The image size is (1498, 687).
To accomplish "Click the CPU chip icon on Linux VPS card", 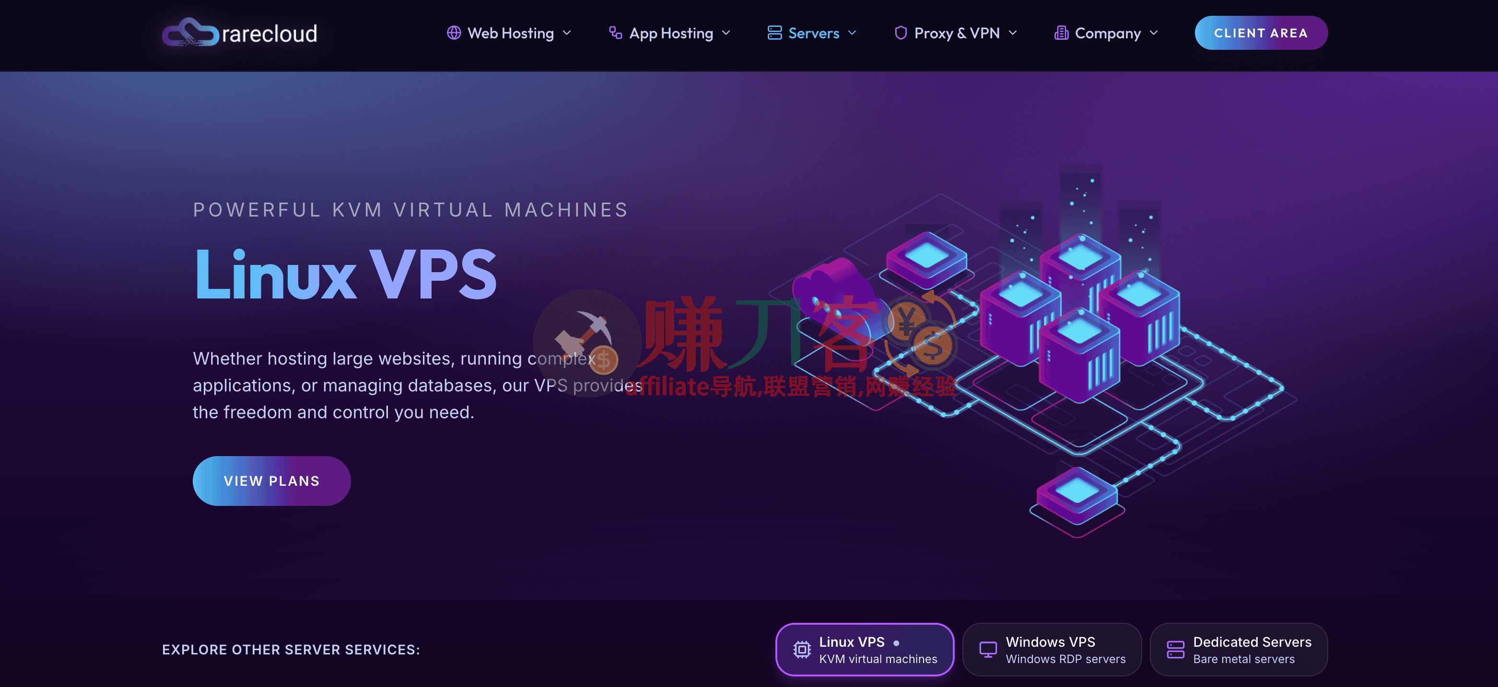I will coord(802,649).
